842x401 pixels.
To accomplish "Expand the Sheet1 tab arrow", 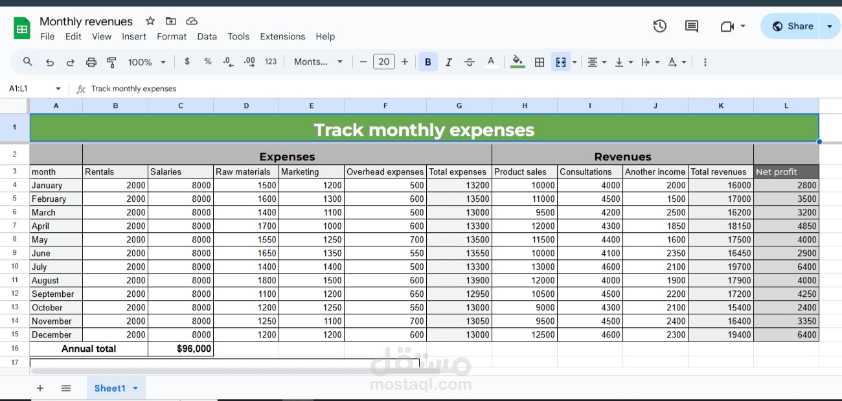I will click(135, 388).
